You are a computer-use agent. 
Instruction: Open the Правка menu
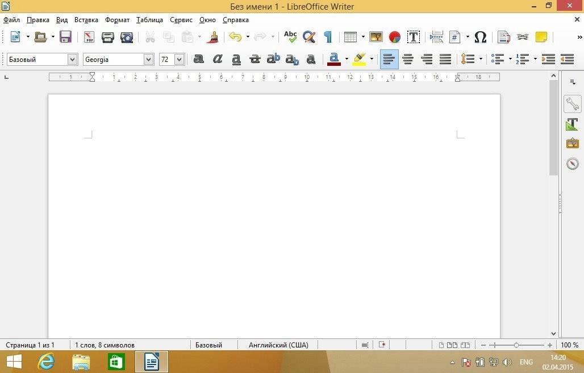[x=38, y=20]
